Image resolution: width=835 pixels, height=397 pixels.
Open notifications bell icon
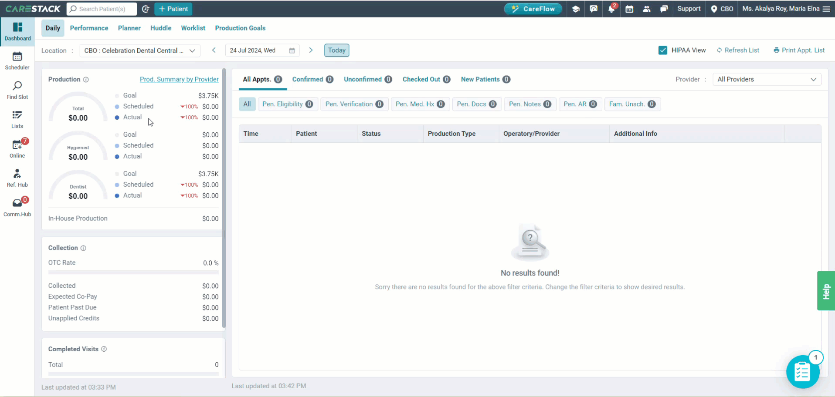coord(611,9)
